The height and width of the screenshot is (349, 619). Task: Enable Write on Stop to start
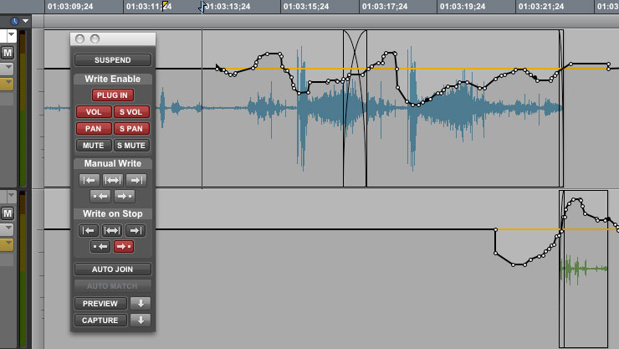click(x=89, y=230)
